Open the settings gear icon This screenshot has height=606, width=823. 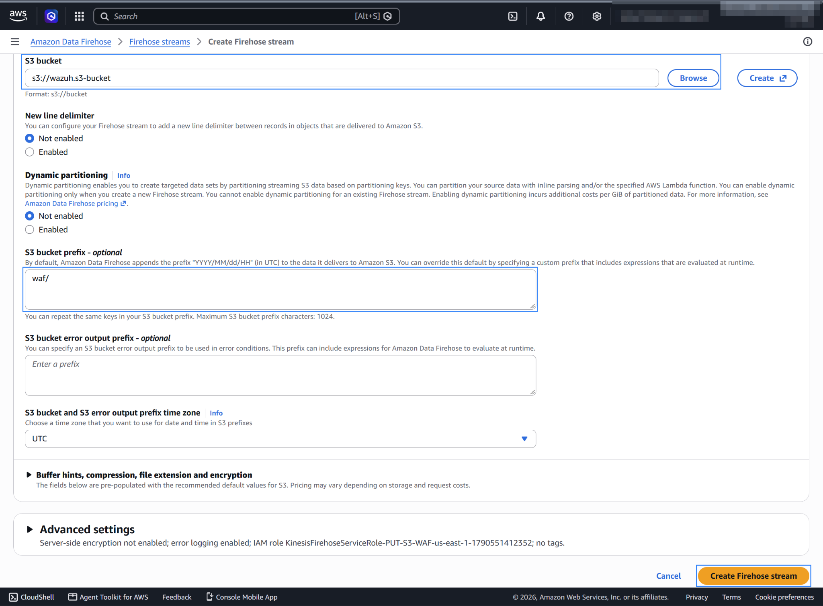597,16
